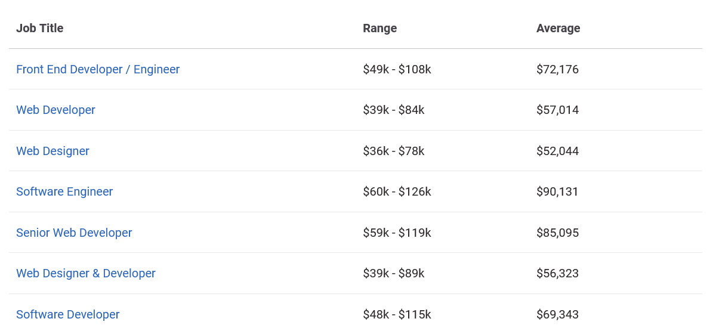Click the Average column header

558,28
